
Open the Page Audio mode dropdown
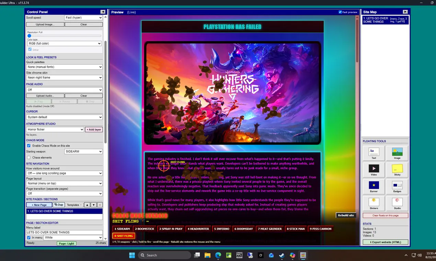(x=65, y=90)
